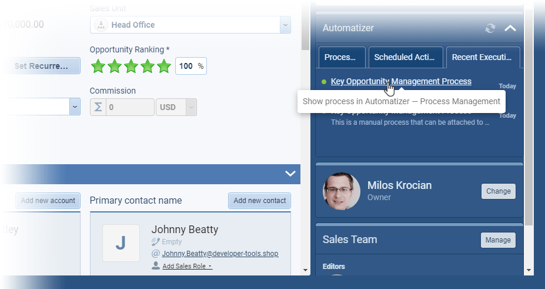Viewport: 545px width, 289px height.
Task: Click the Add new contact button
Action: click(259, 201)
